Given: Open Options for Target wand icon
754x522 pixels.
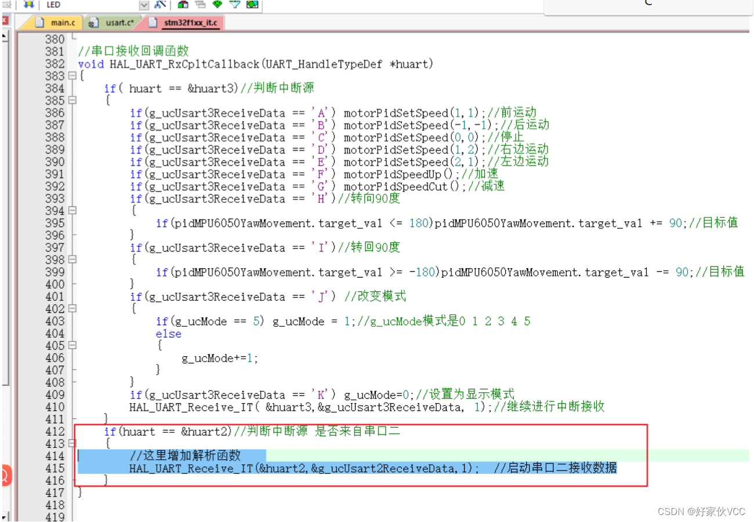Looking at the screenshot, I should (x=161, y=5).
